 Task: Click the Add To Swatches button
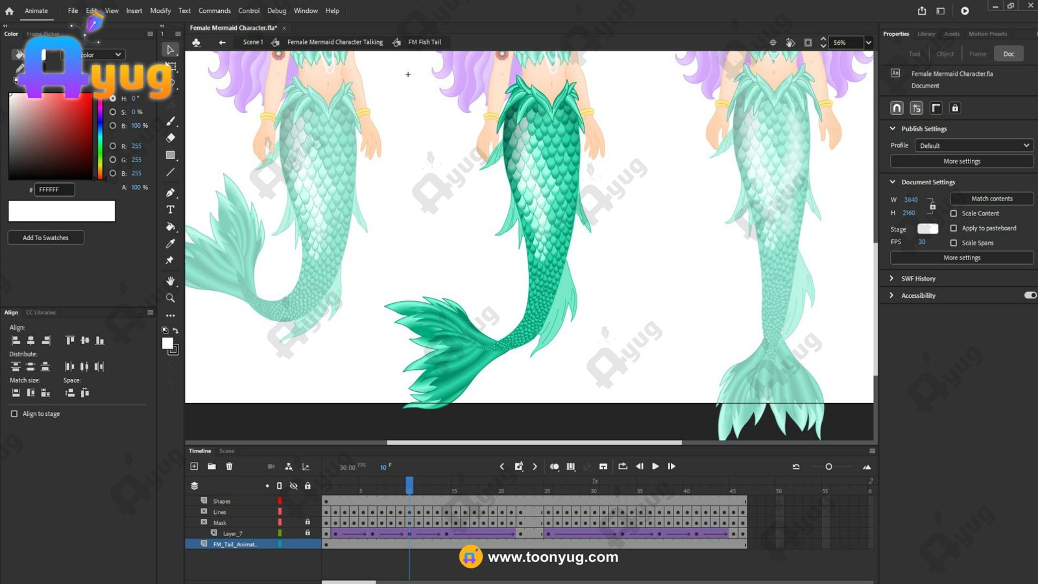(x=45, y=237)
